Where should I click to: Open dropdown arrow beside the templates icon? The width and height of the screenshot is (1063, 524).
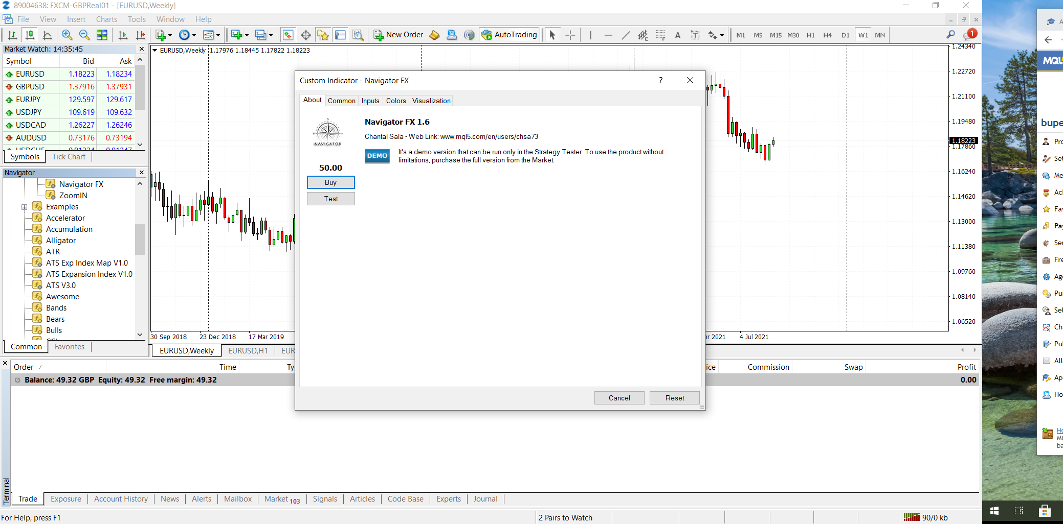tap(218, 35)
